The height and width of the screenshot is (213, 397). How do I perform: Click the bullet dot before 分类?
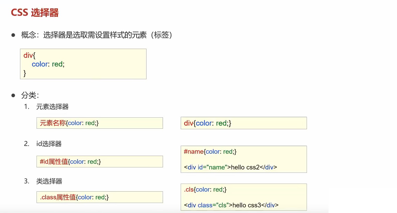click(13, 95)
